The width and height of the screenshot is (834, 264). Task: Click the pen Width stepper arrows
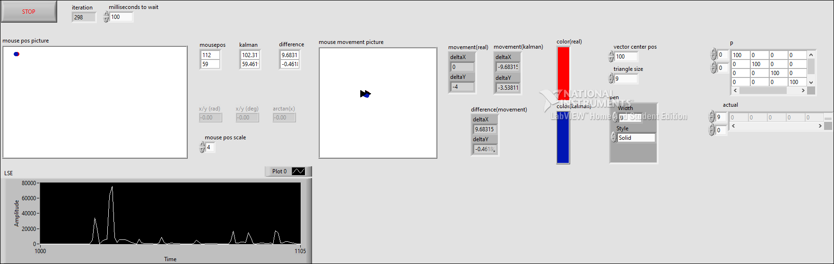pyautogui.click(x=615, y=118)
